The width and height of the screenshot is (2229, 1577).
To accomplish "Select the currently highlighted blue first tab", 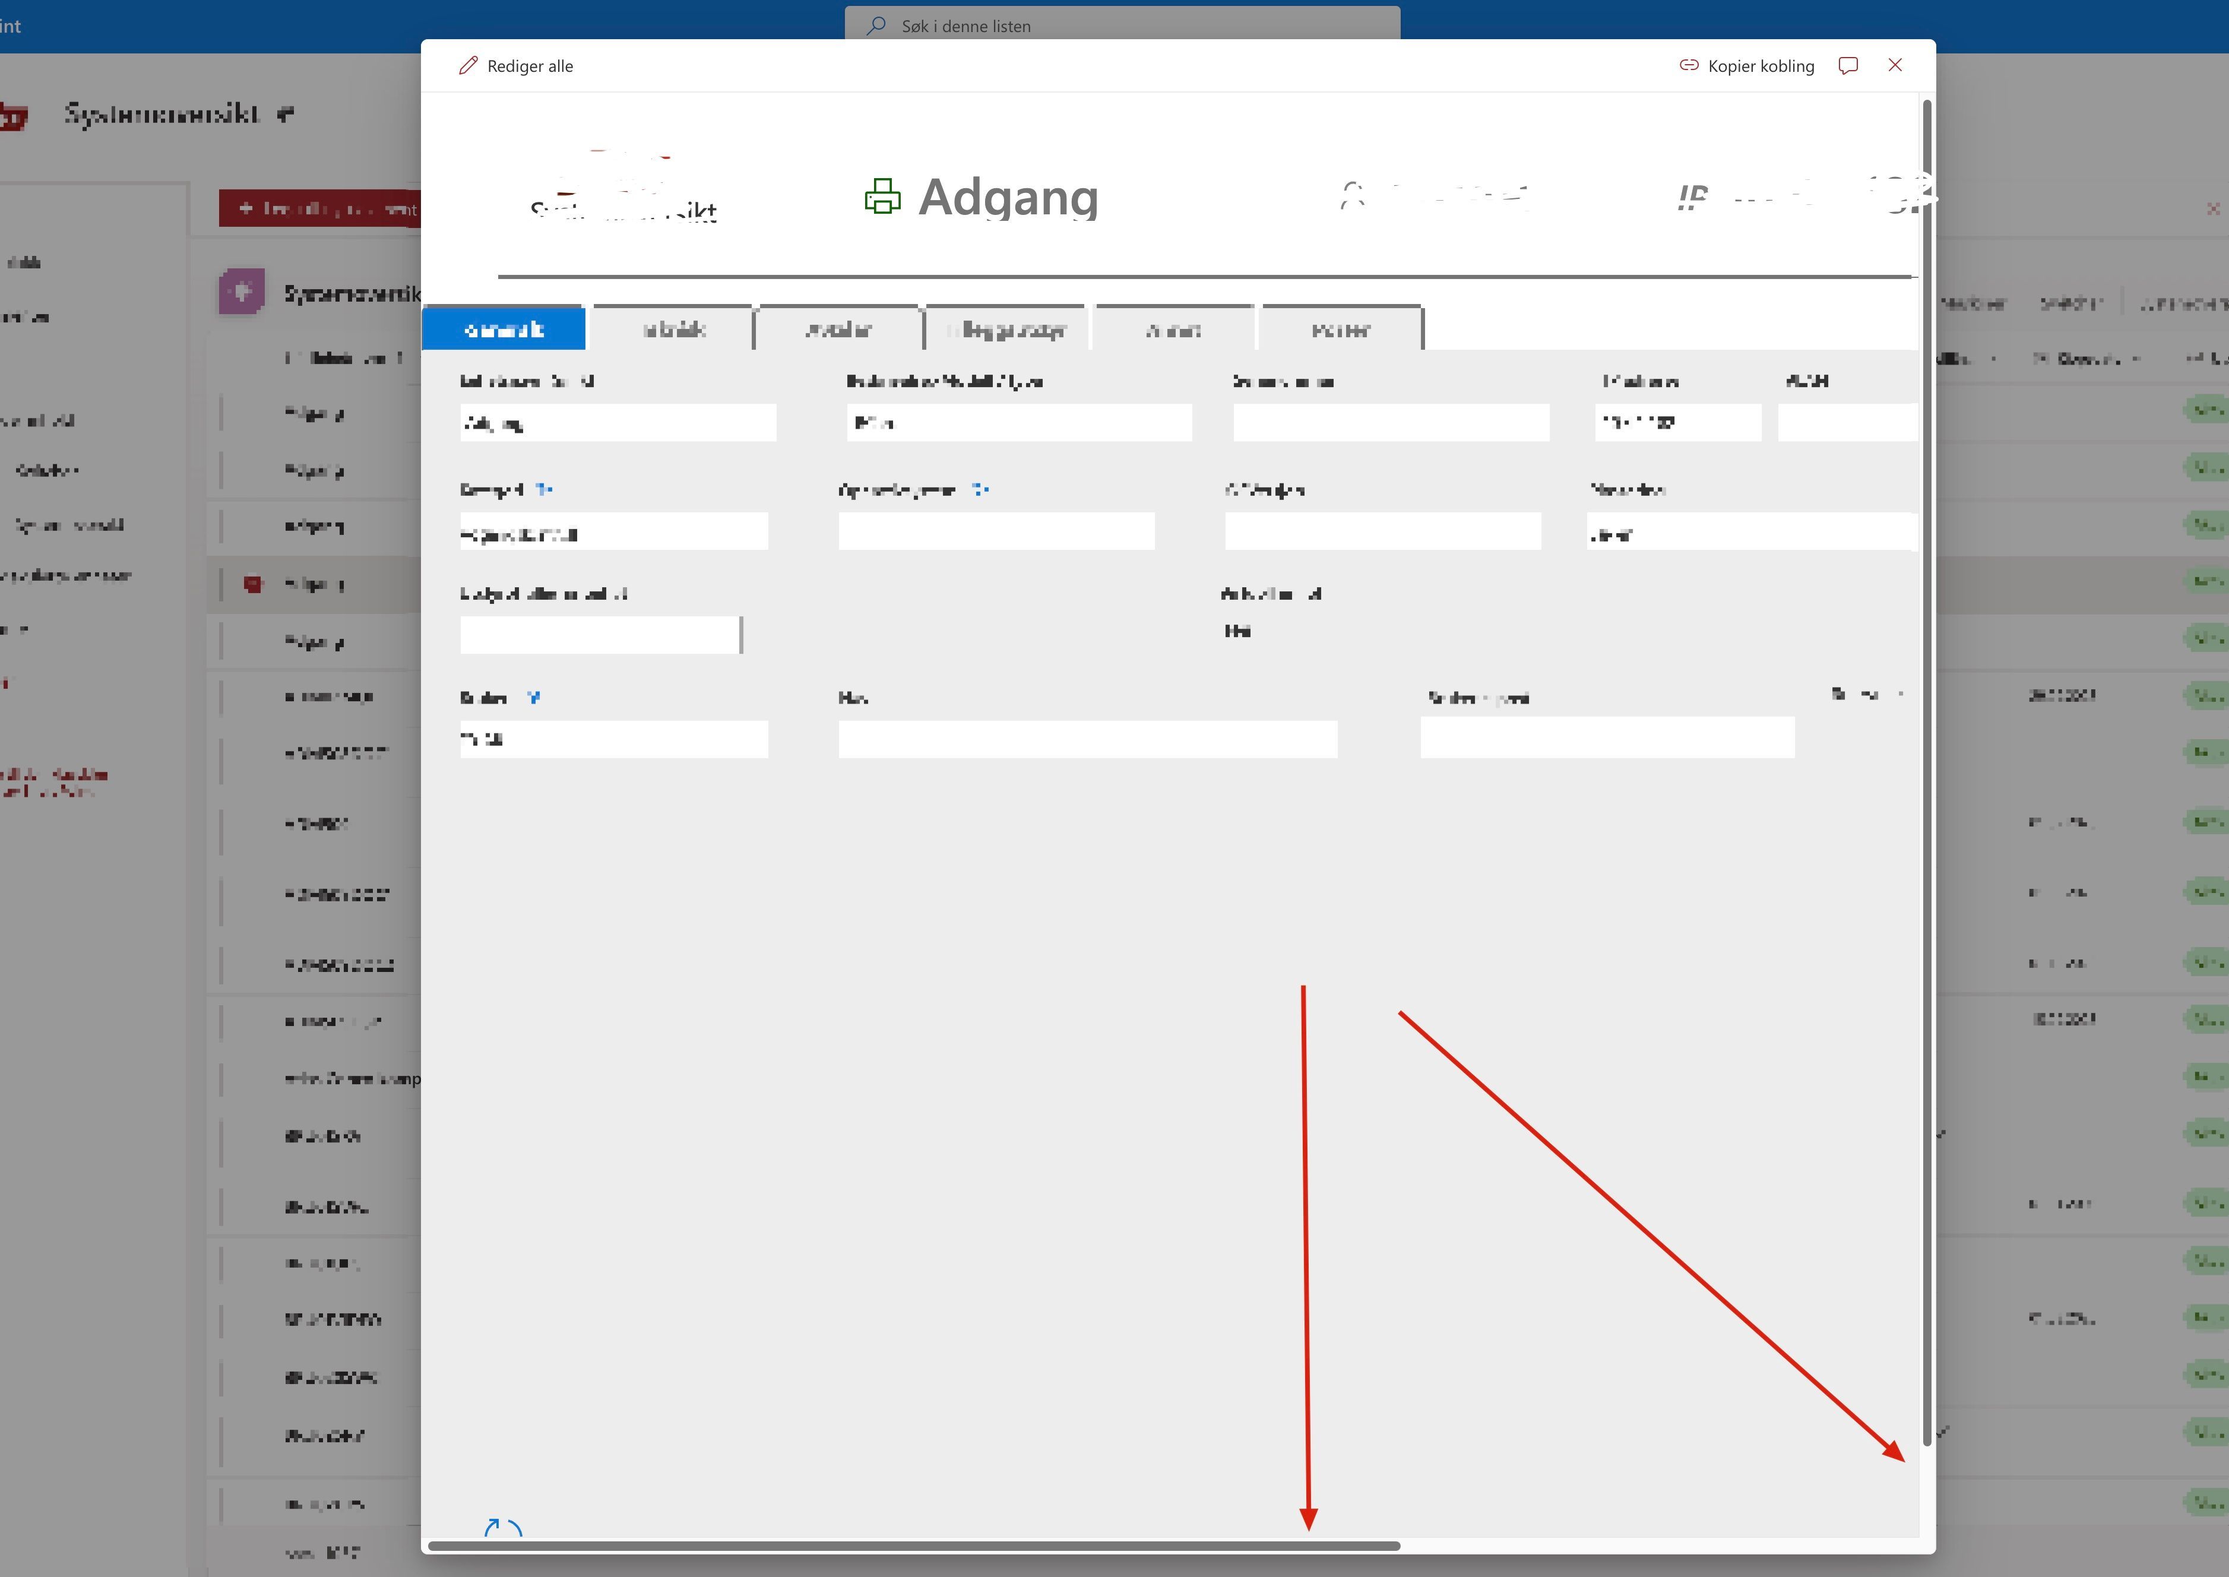I will [504, 328].
